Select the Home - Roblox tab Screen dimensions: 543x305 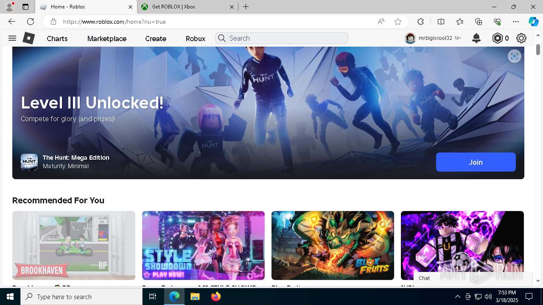click(86, 7)
